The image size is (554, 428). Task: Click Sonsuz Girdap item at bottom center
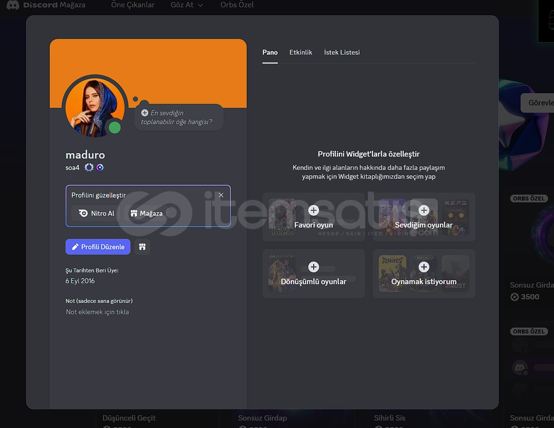pyautogui.click(x=262, y=418)
